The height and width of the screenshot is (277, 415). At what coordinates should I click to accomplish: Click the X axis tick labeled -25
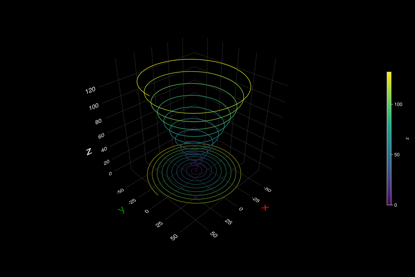(255, 199)
